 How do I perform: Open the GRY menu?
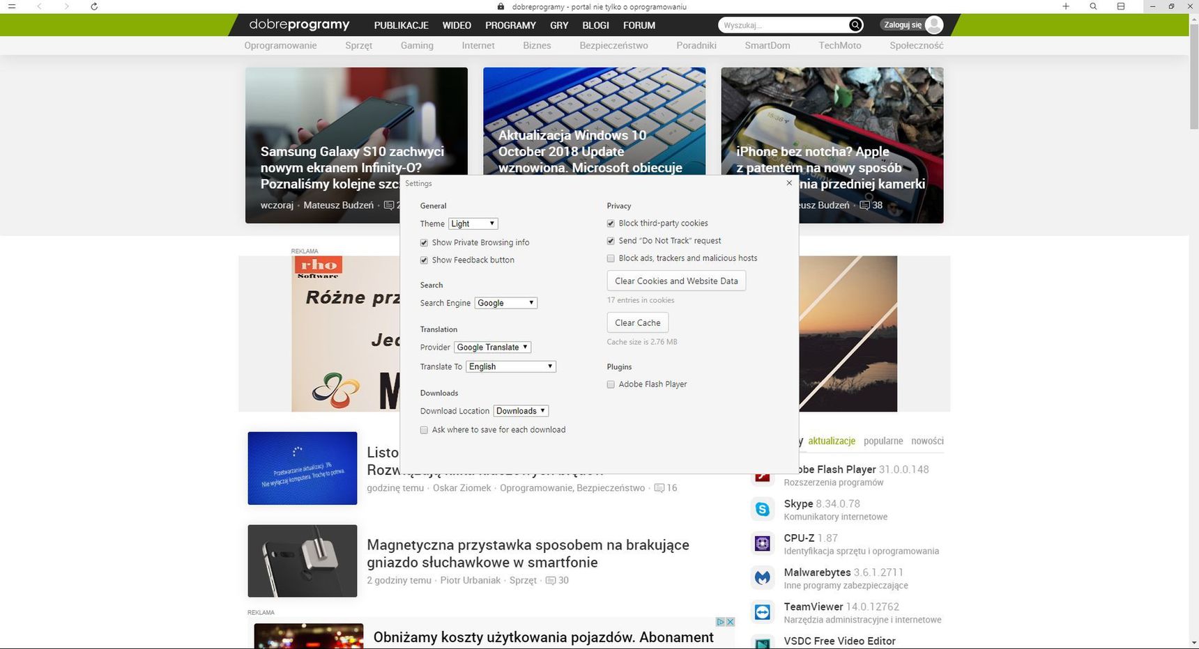click(559, 25)
